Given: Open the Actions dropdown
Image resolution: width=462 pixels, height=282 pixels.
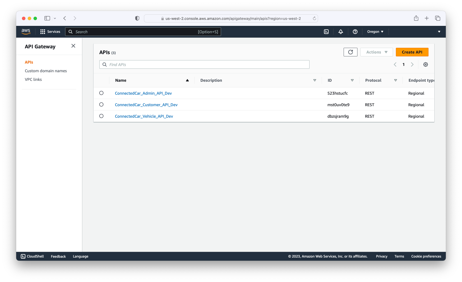Looking at the screenshot, I should (377, 52).
